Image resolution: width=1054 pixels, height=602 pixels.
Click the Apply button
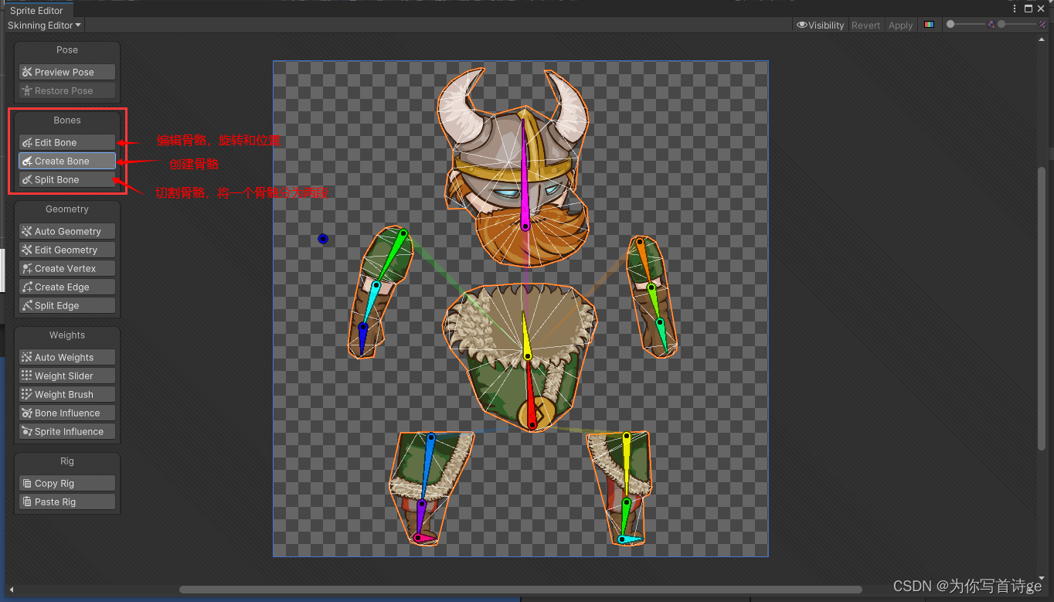coord(900,25)
